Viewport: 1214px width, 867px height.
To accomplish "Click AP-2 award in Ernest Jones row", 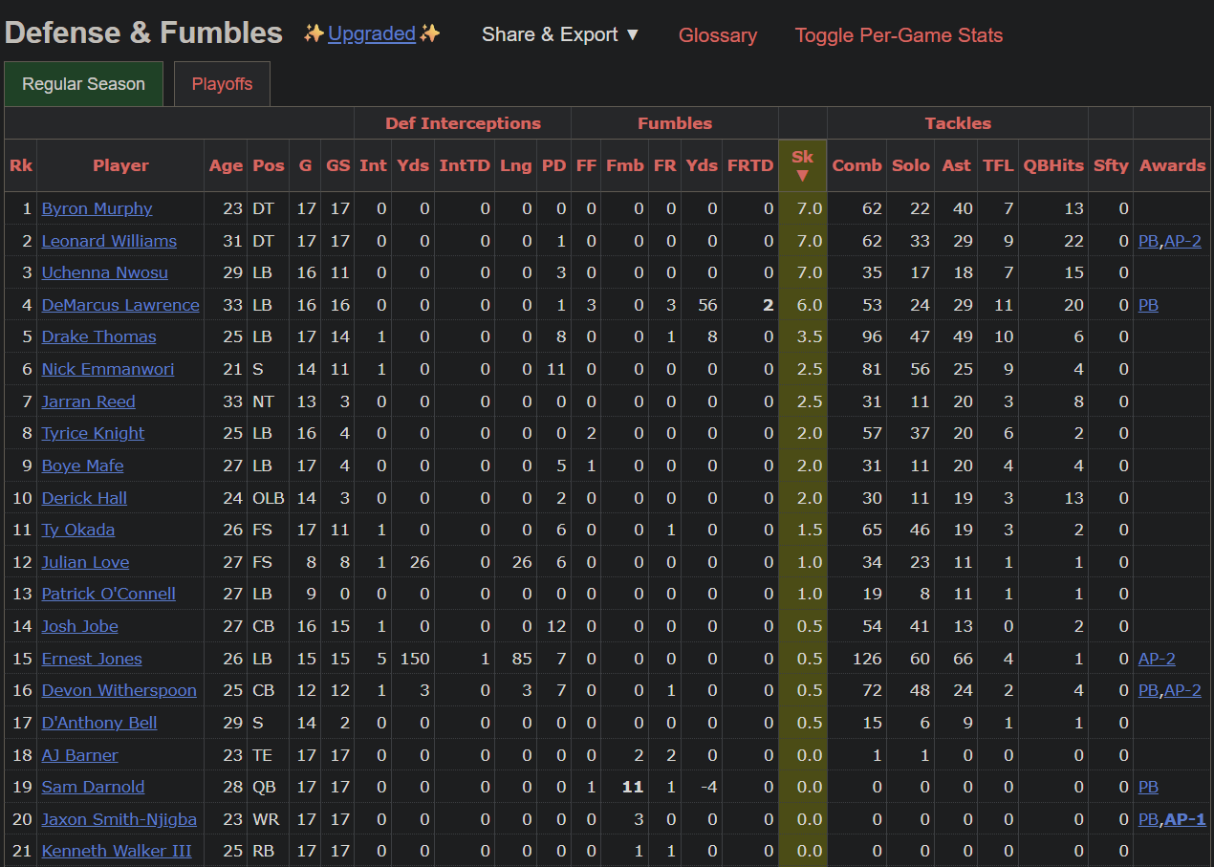I will pyautogui.click(x=1157, y=659).
